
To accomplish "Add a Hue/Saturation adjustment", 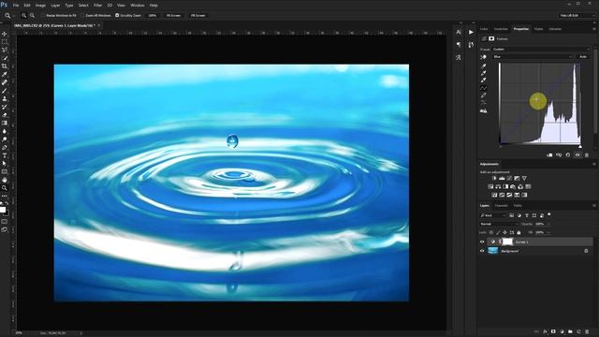I will [x=490, y=187].
